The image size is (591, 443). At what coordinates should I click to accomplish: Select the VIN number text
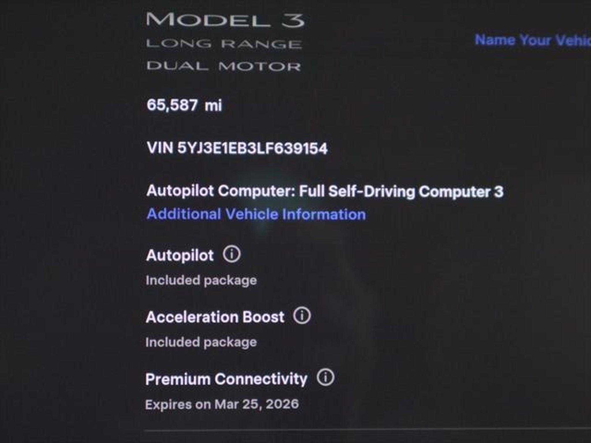click(252, 148)
